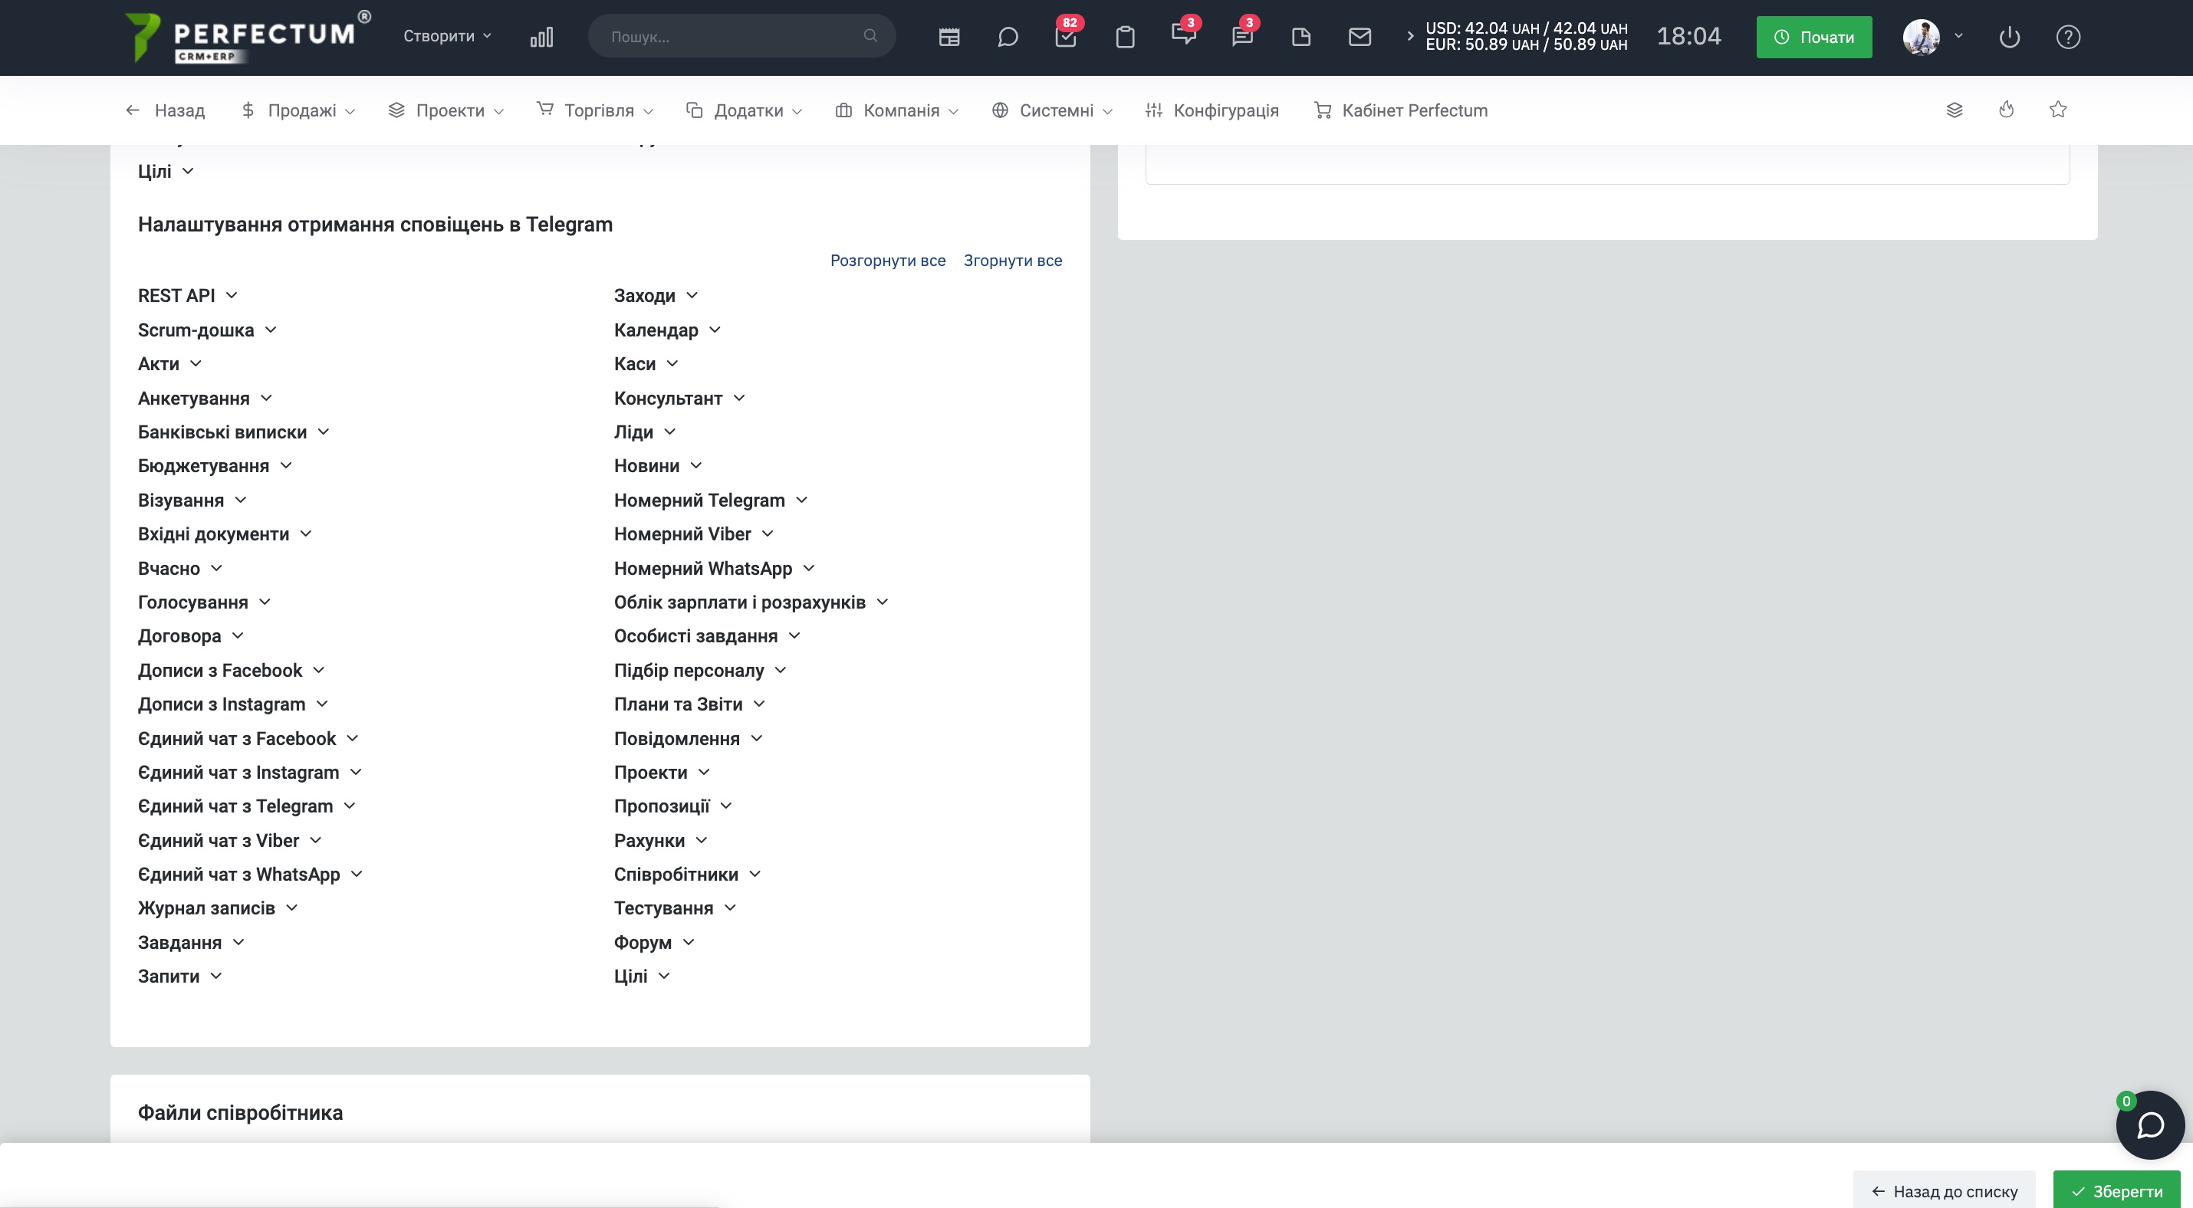Open tasks icon with 82 badge
The width and height of the screenshot is (2193, 1208).
(1066, 37)
